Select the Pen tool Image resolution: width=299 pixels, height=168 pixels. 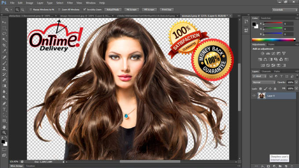click(x=4, y=103)
